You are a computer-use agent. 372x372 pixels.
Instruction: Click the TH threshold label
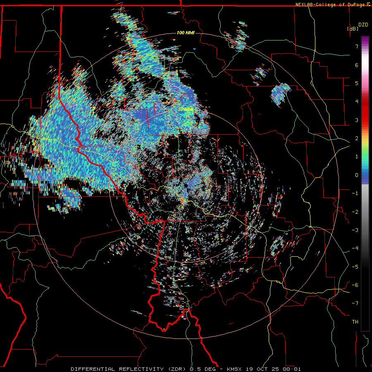pyautogui.click(x=355, y=322)
